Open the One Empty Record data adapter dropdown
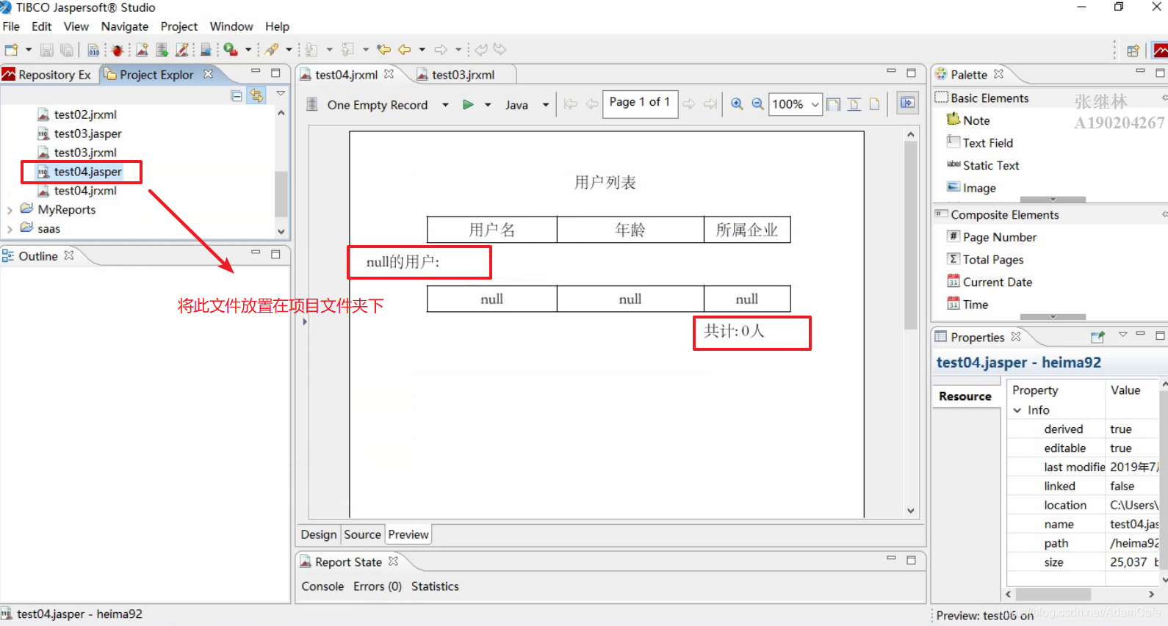Screen dimensions: 1168x626 (x=445, y=105)
